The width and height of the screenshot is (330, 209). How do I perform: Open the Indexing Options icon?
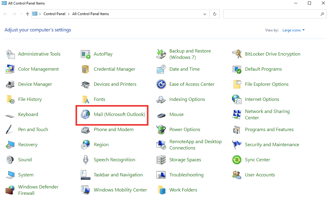coord(161,100)
